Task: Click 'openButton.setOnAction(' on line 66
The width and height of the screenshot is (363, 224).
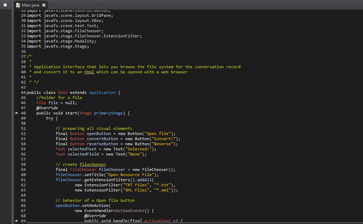Action: (83, 205)
